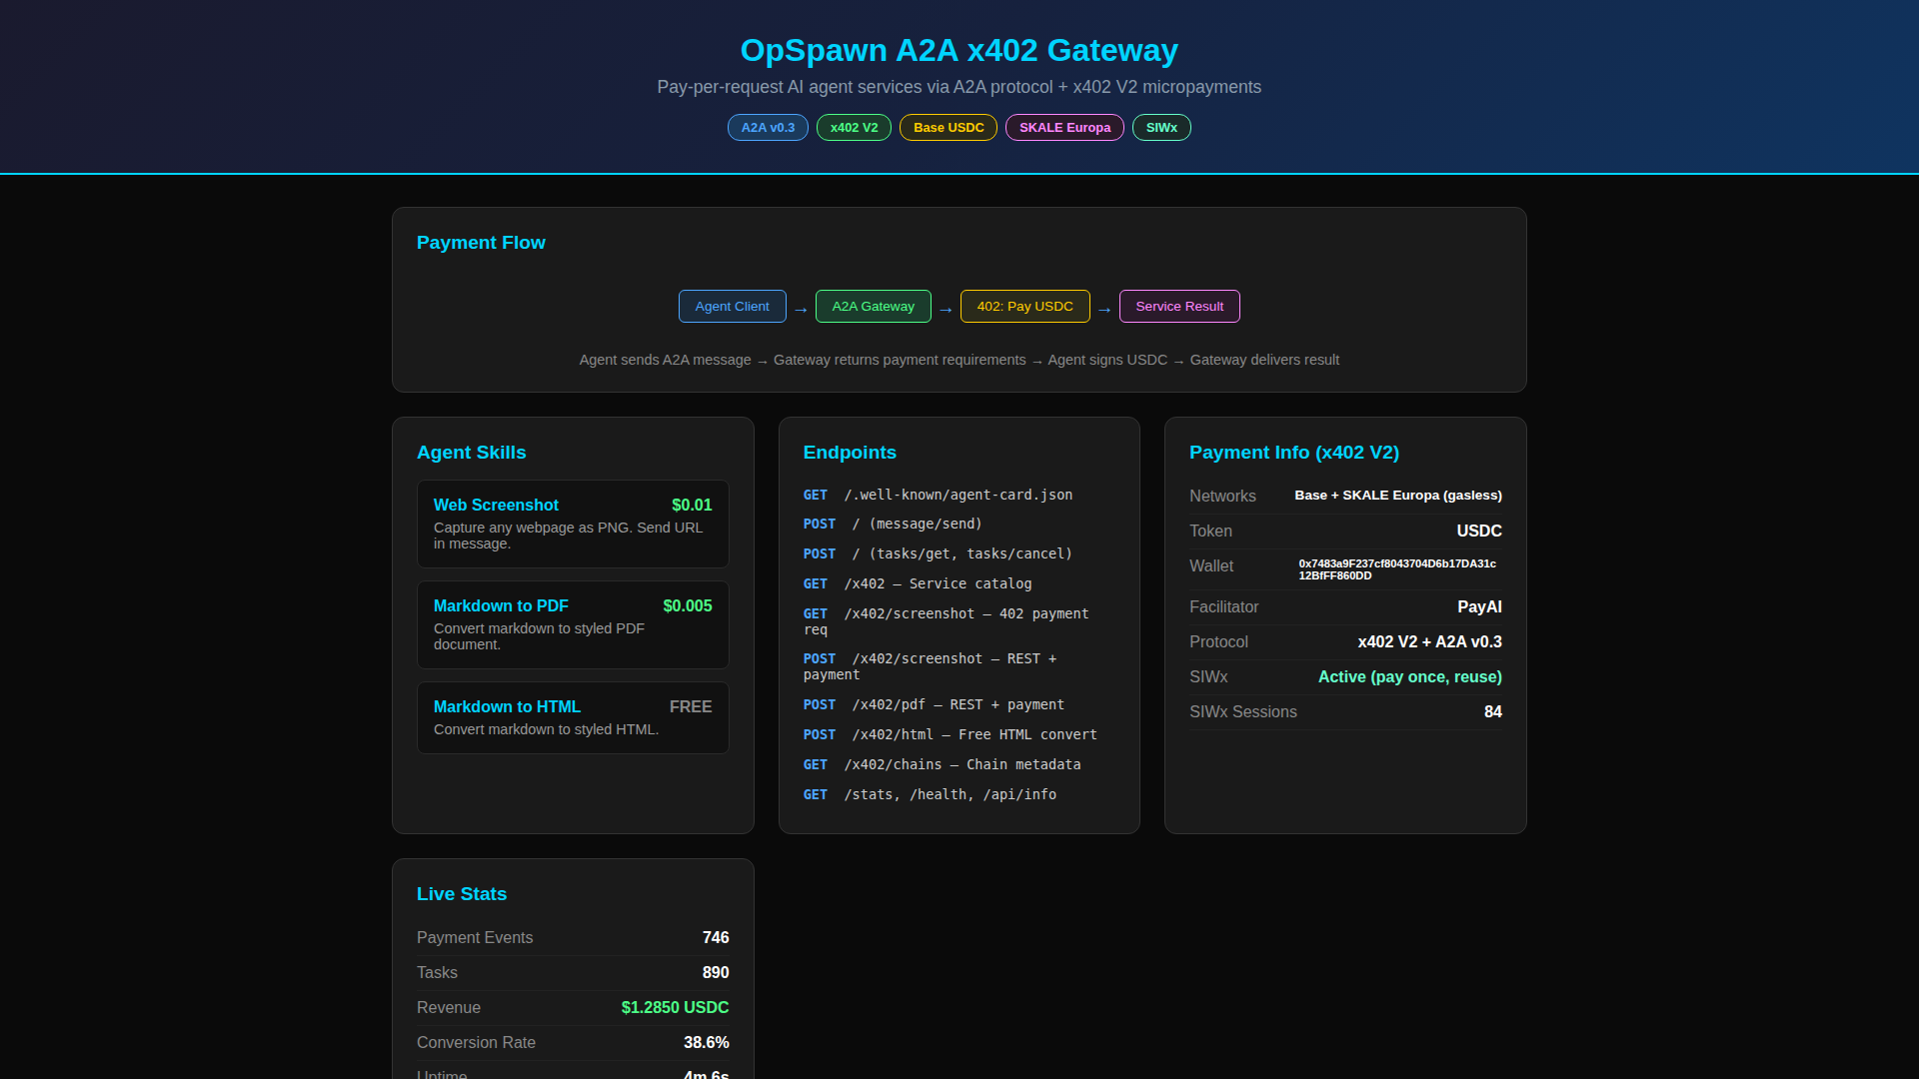Open the Markdown to PDF skill card
The image size is (1919, 1079).
tap(573, 624)
